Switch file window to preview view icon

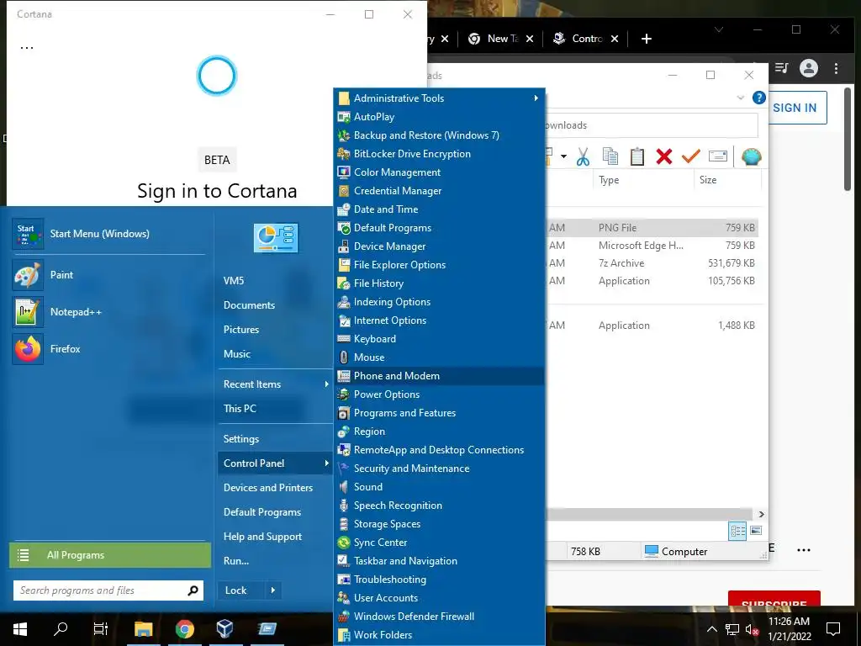point(756,531)
